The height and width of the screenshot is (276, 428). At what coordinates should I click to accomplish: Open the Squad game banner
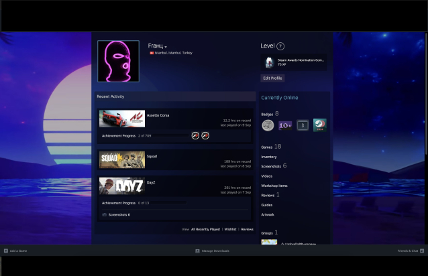[122, 159]
